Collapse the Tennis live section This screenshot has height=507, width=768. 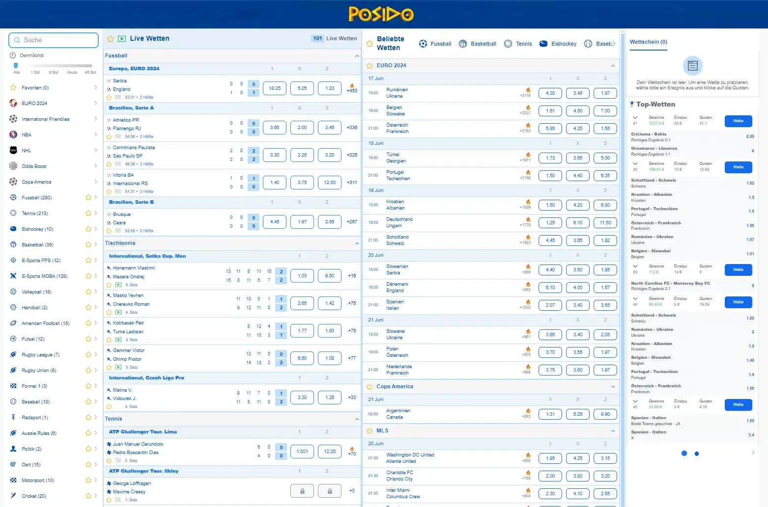pyautogui.click(x=357, y=419)
